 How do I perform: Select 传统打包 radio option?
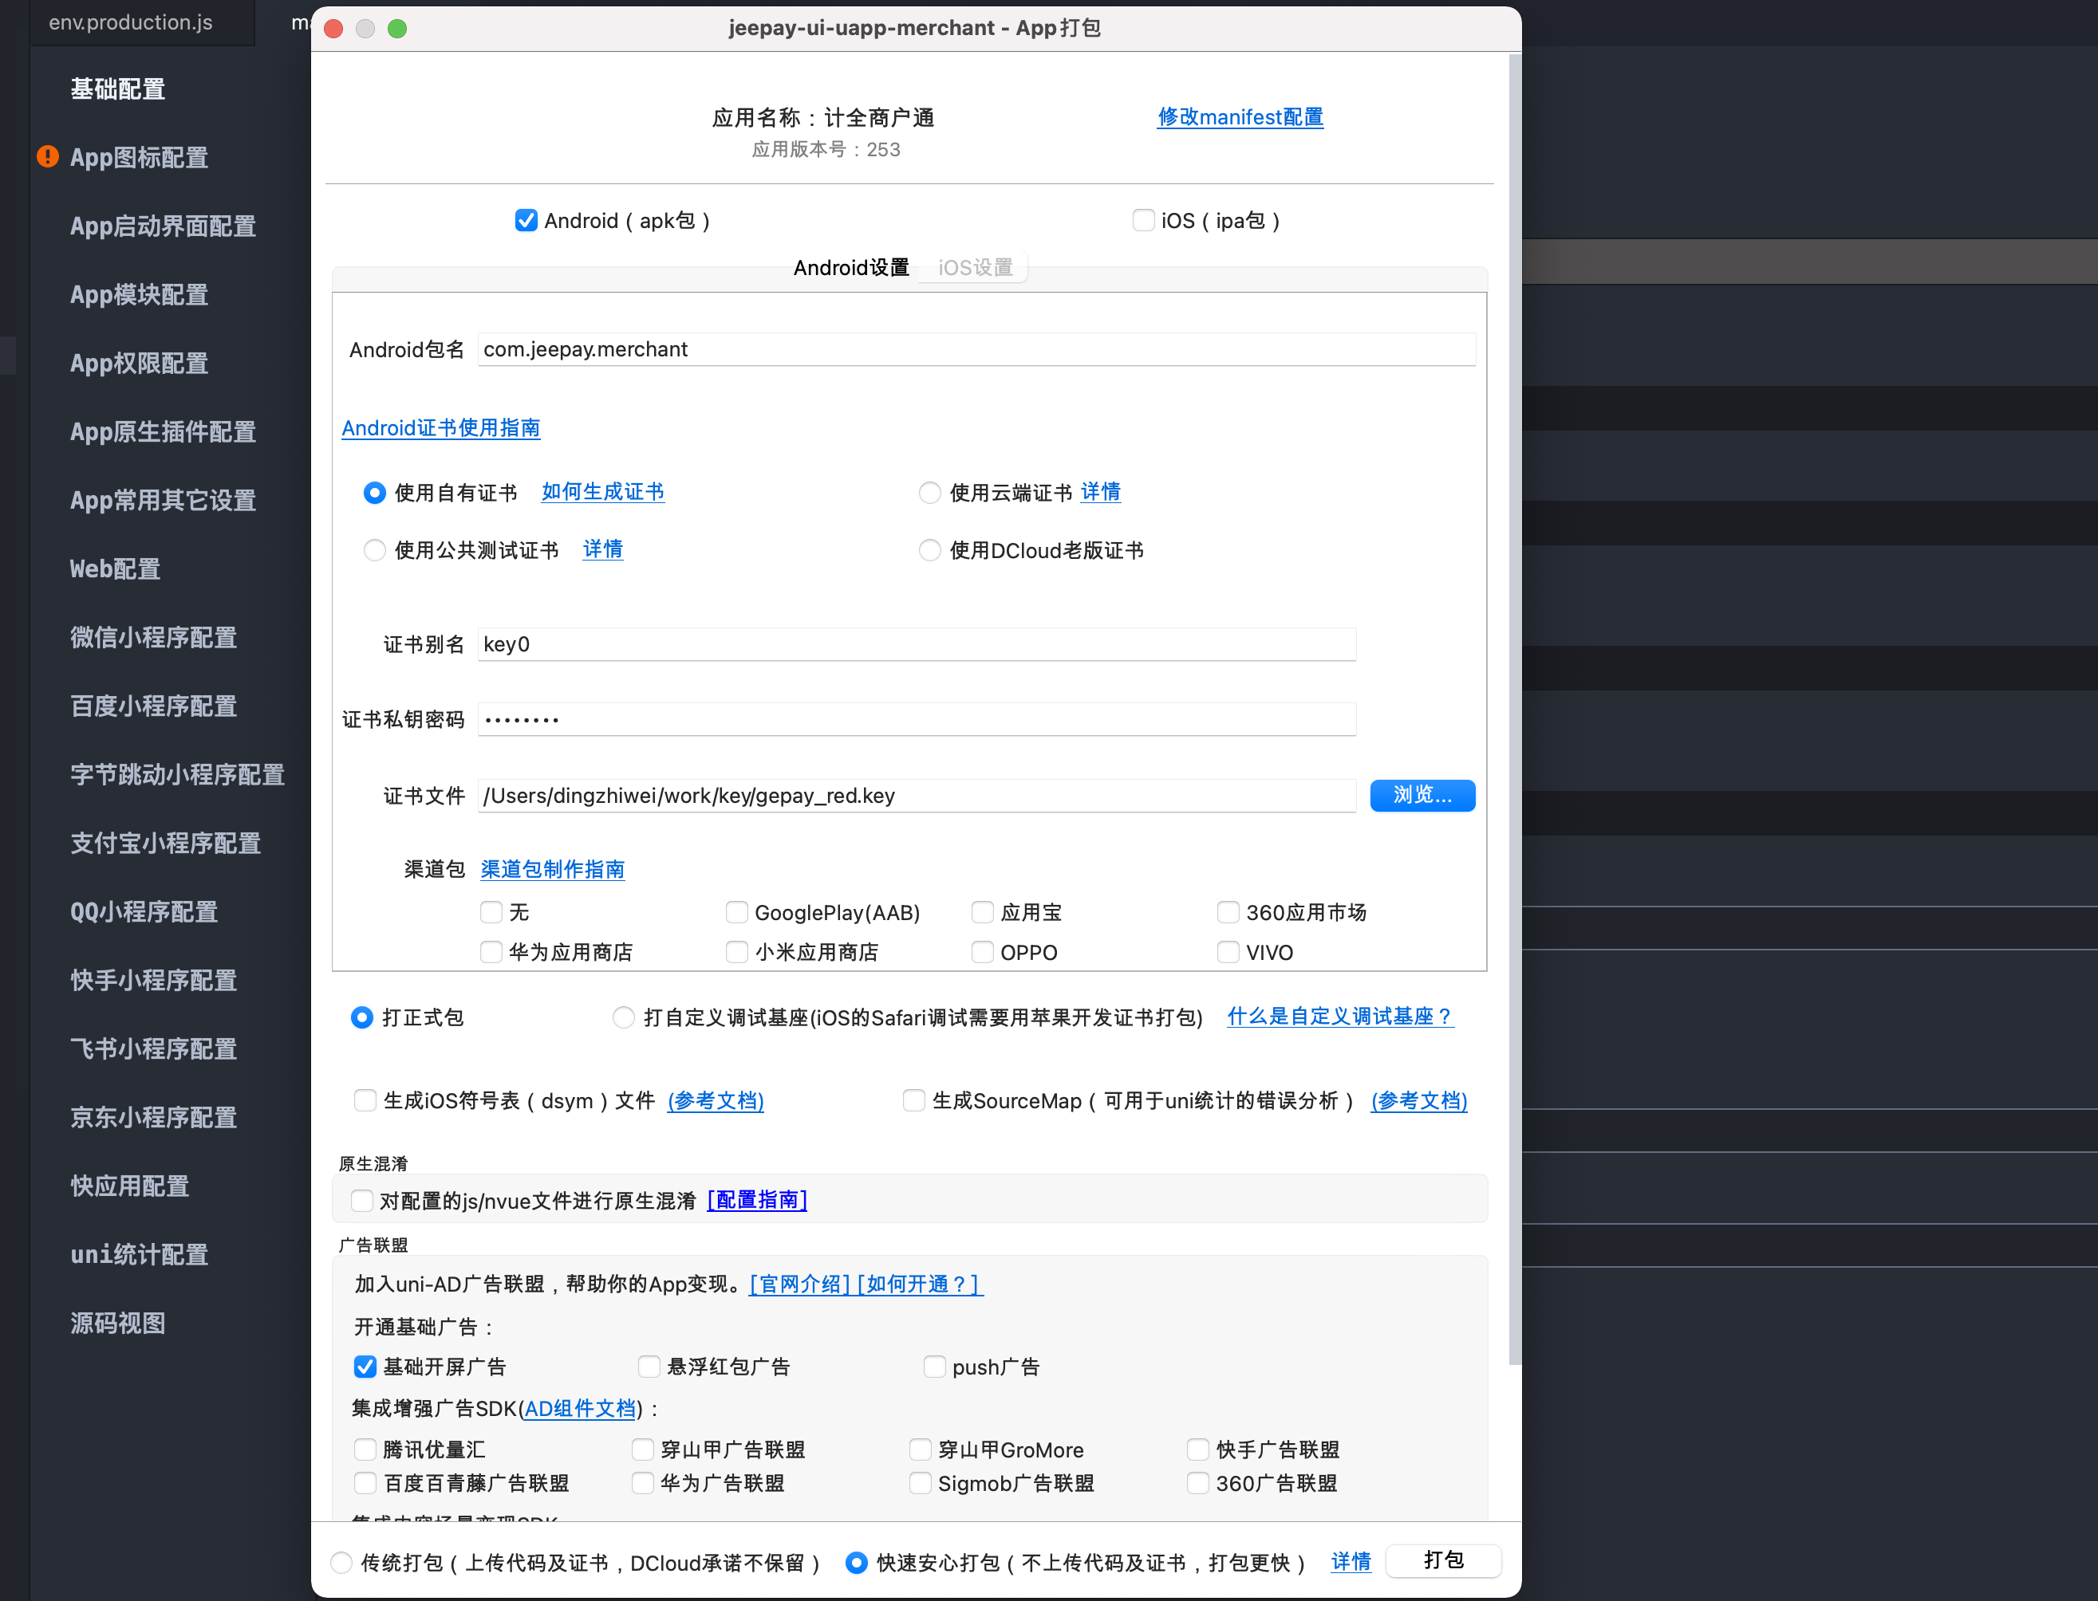341,1562
